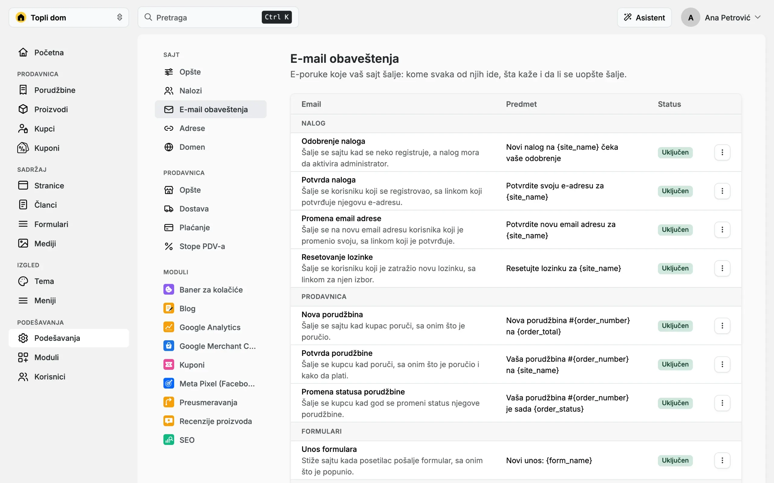
Task: Click the Dostava truck icon
Action: tap(168, 209)
